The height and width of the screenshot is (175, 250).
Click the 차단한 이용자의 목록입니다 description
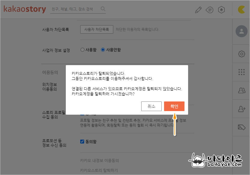(137, 29)
